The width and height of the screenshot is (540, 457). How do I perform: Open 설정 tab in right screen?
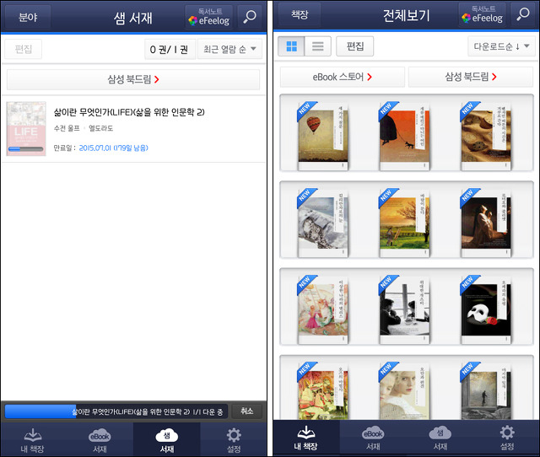(x=507, y=438)
